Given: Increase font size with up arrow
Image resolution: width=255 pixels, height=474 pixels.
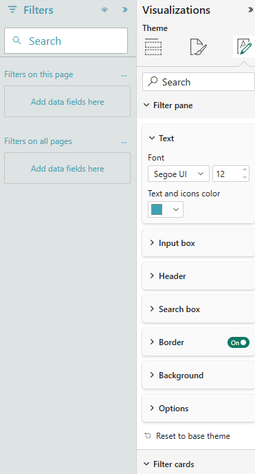Looking at the screenshot, I should pos(245,170).
